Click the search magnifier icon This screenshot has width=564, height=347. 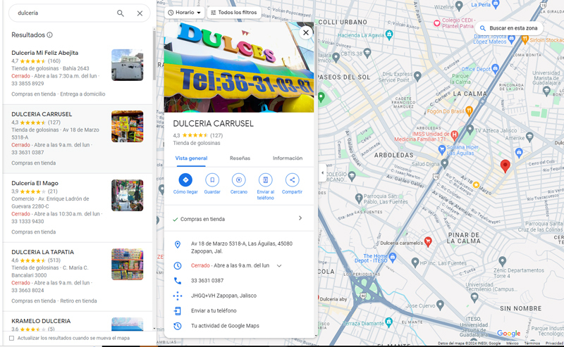point(120,13)
